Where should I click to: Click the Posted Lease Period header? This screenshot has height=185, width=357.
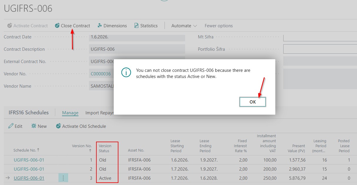pyautogui.click(x=344, y=146)
